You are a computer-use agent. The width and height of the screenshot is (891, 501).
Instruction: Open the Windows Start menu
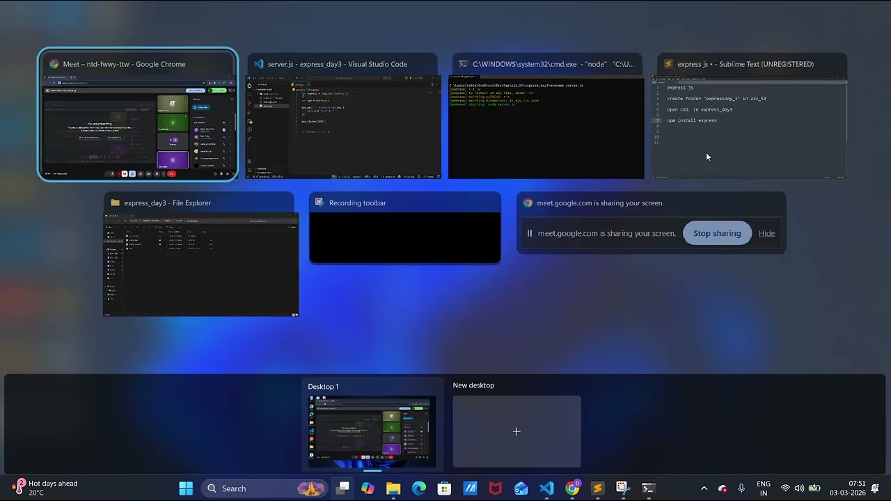(186, 488)
